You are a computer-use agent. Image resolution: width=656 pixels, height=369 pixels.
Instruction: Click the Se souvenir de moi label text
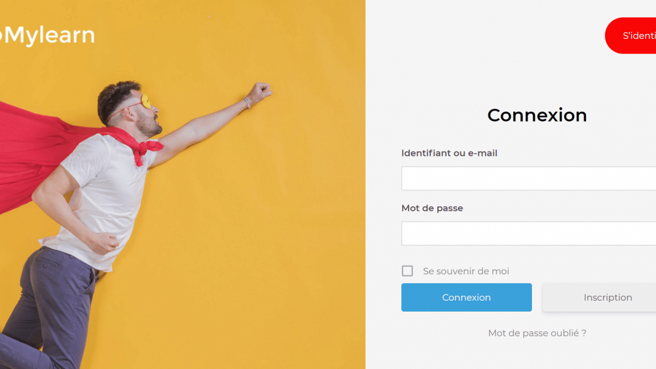466,271
